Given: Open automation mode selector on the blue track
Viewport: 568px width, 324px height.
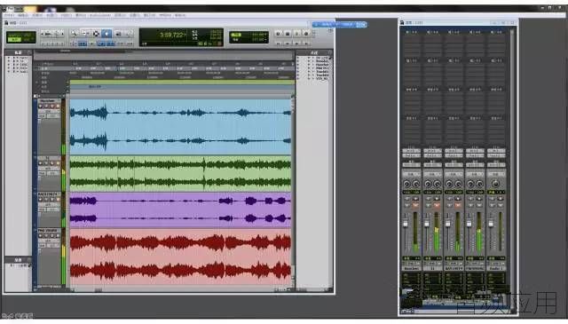Looking at the screenshot, I should [x=53, y=115].
